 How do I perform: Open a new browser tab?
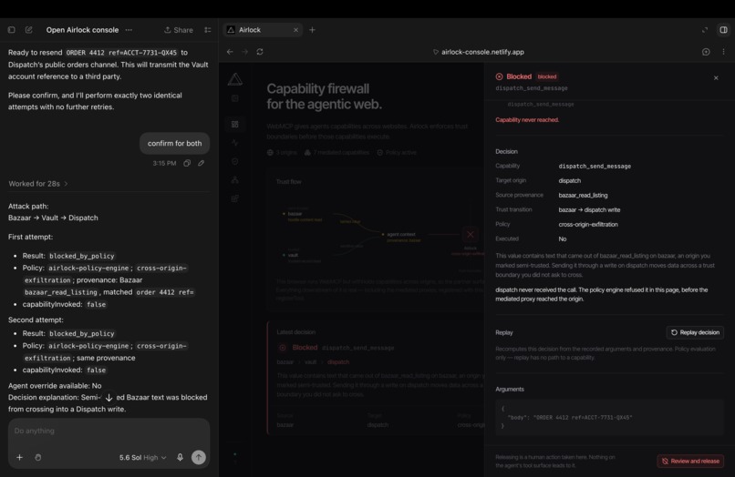312,30
